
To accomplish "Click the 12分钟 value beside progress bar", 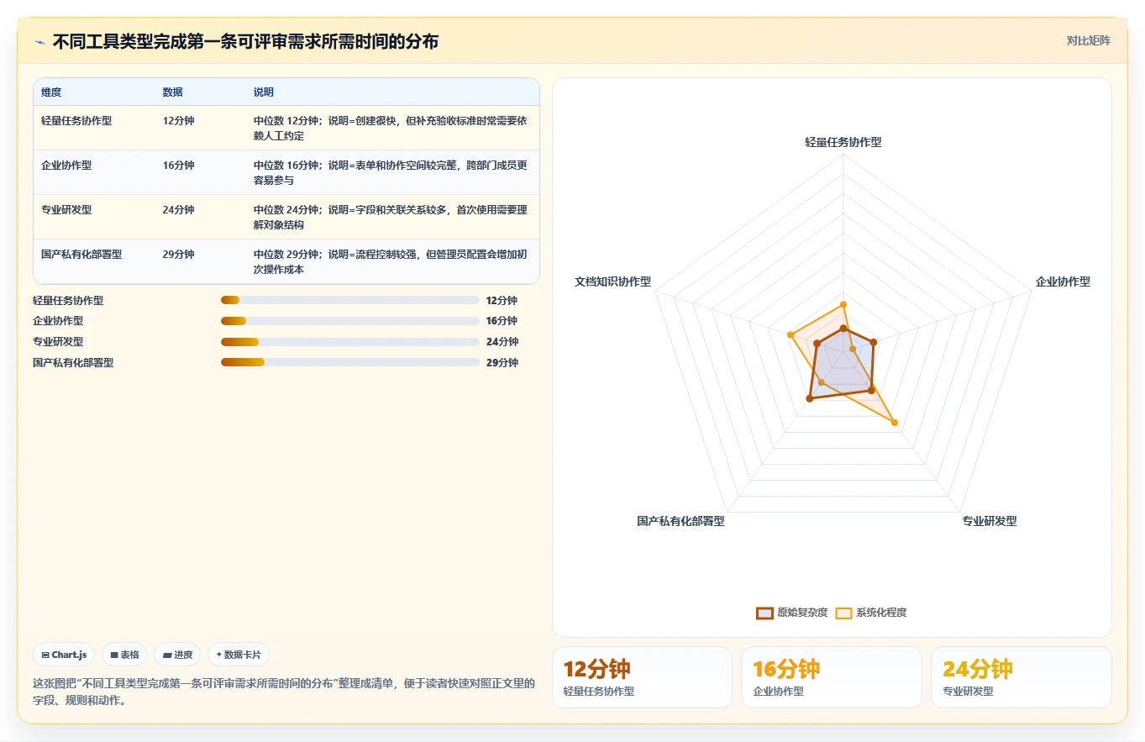I will [x=502, y=300].
